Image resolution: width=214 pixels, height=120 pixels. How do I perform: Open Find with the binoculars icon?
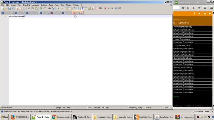pos(49,8)
